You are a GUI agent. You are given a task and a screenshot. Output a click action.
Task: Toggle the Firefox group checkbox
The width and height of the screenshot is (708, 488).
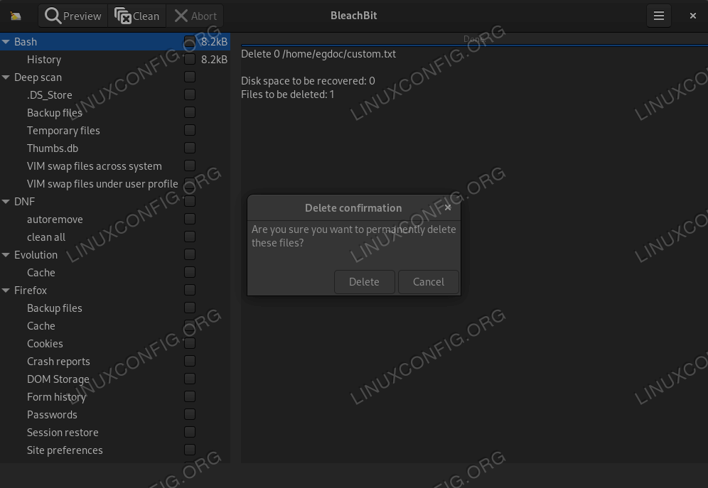[x=190, y=290]
